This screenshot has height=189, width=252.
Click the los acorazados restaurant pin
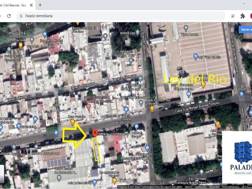coord(114,181)
